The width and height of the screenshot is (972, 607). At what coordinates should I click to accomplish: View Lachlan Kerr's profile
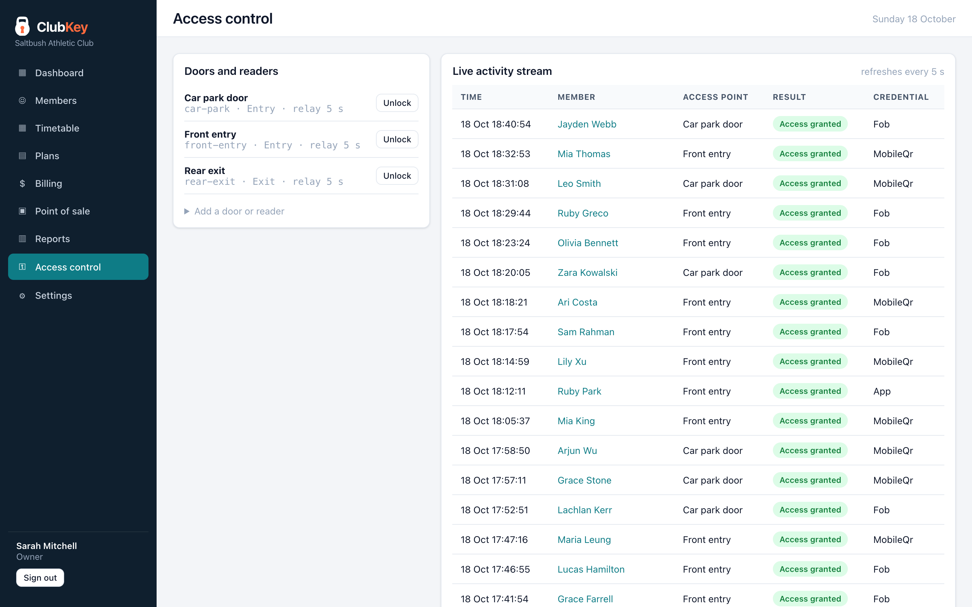(585, 510)
